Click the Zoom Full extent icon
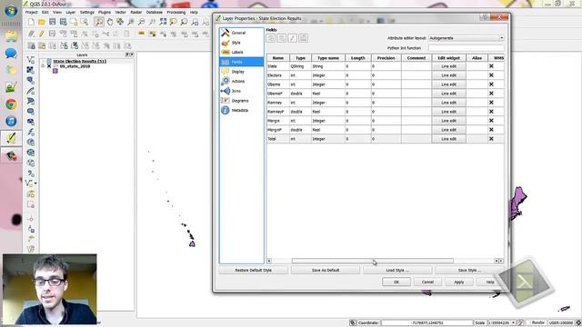Image resolution: width=582 pixels, height=327 pixels. (x=163, y=22)
